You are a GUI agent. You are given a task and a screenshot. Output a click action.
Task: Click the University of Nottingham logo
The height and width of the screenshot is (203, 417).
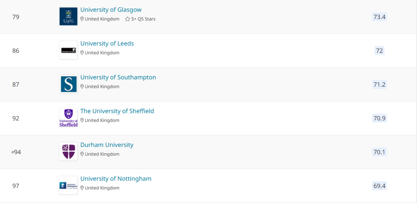68,185
